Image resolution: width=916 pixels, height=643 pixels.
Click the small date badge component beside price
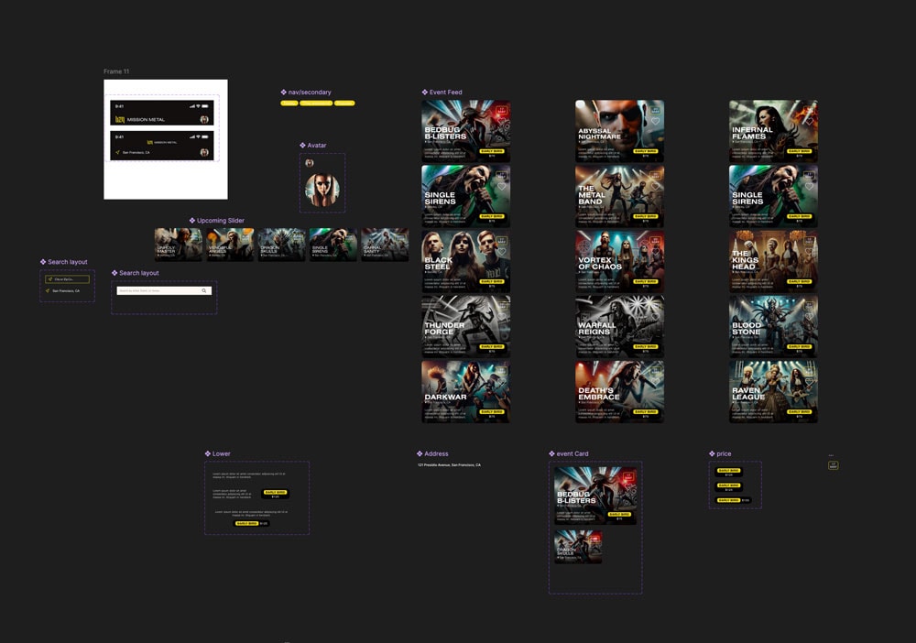click(833, 465)
